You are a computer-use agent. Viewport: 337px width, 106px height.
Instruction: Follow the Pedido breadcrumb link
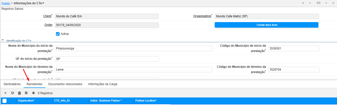tap(6, 3)
